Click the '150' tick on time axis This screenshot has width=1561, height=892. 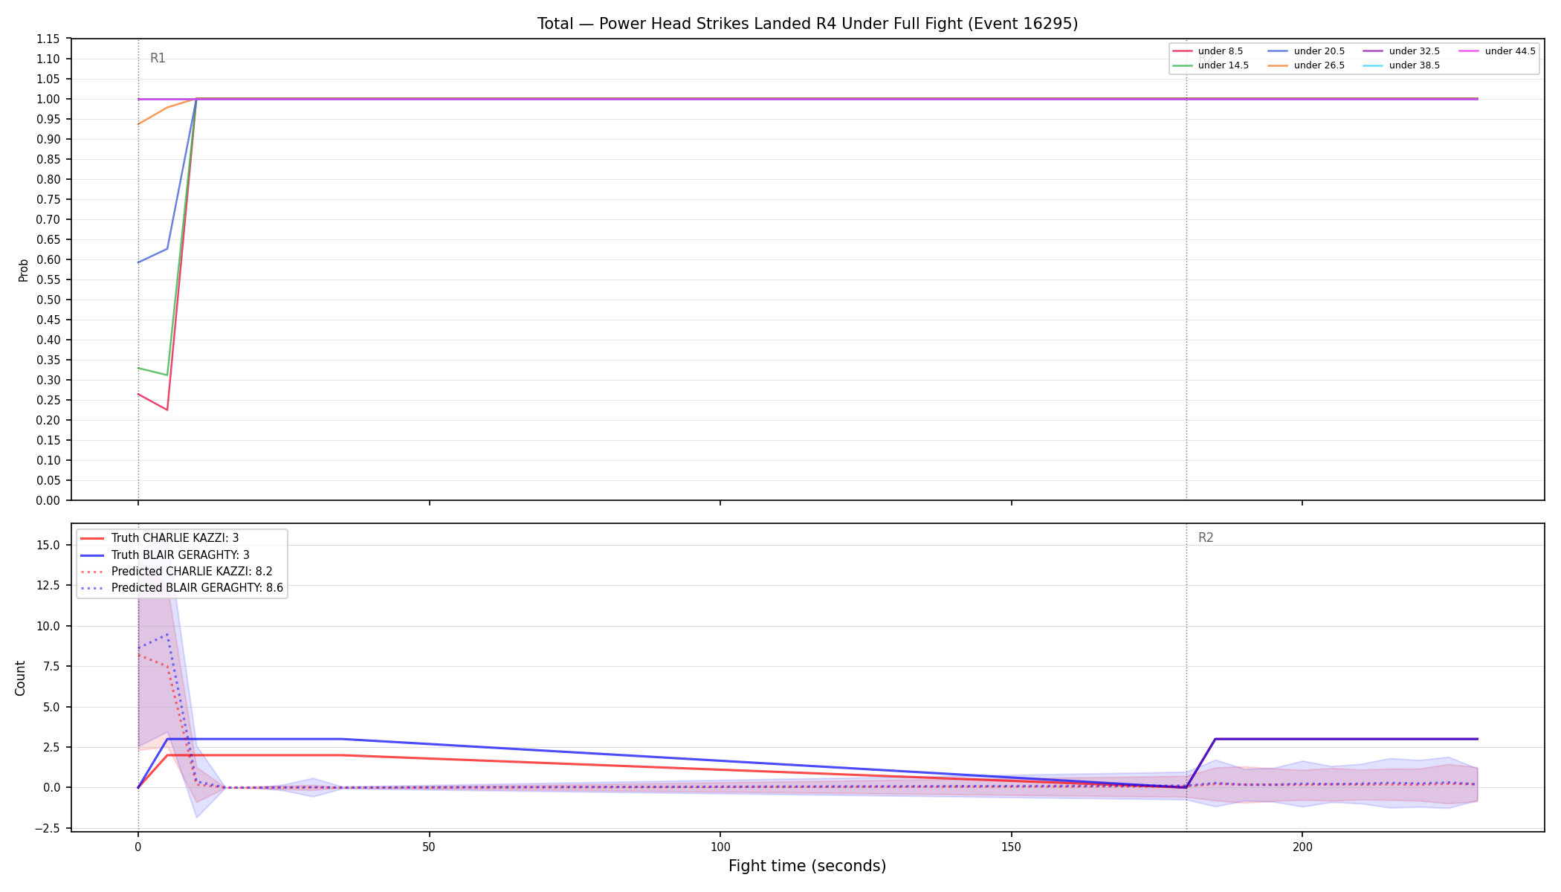1011,847
